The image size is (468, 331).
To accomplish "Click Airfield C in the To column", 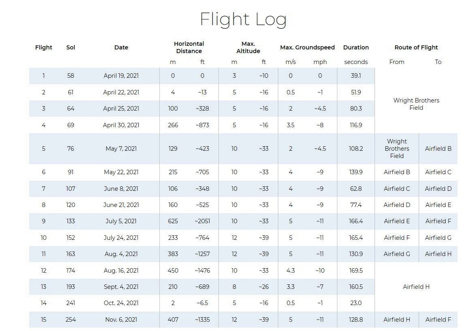I will (x=438, y=172).
